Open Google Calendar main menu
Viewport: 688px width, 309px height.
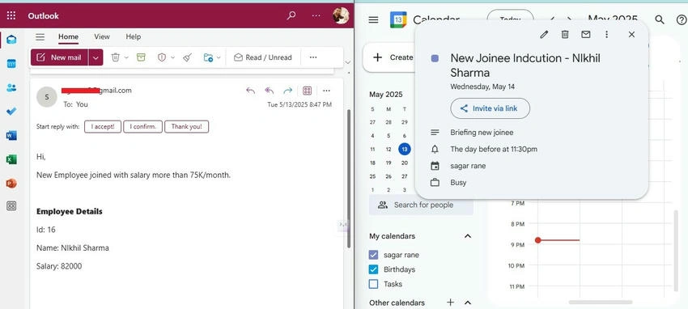(373, 19)
